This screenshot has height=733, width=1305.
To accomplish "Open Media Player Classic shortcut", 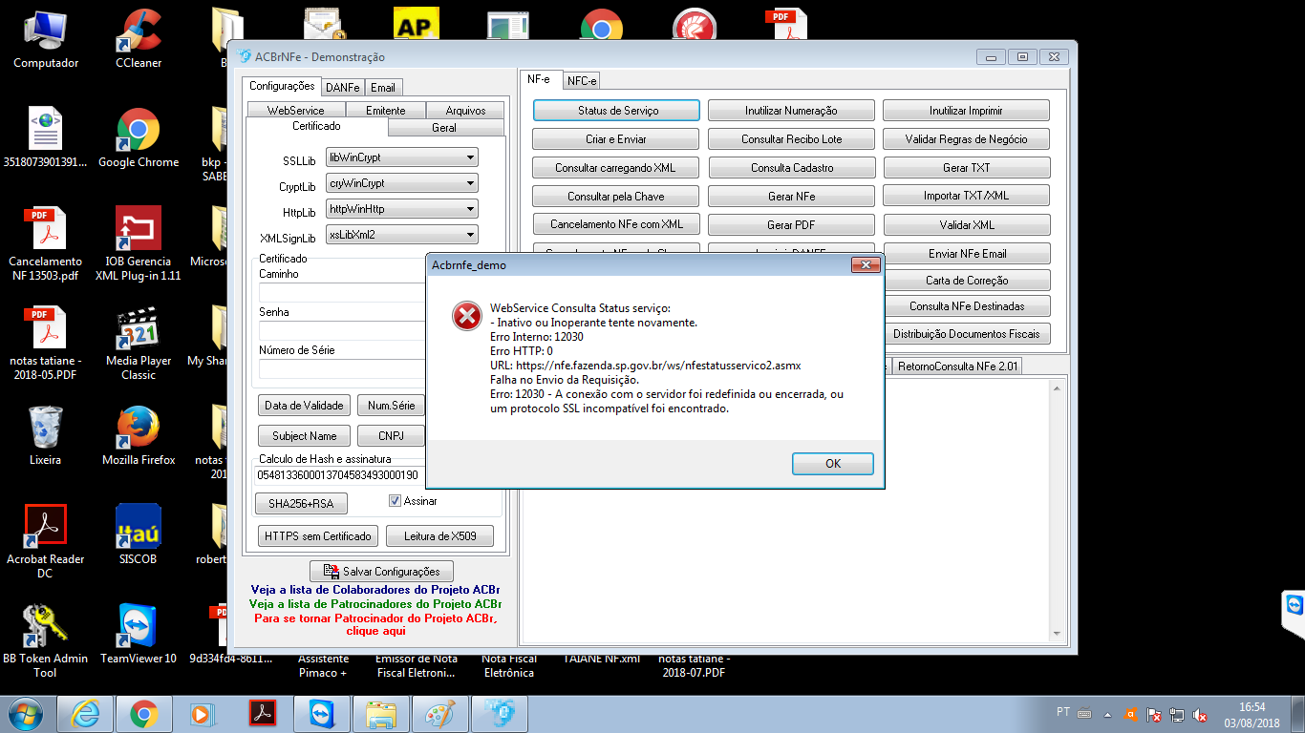I will click(x=139, y=344).
